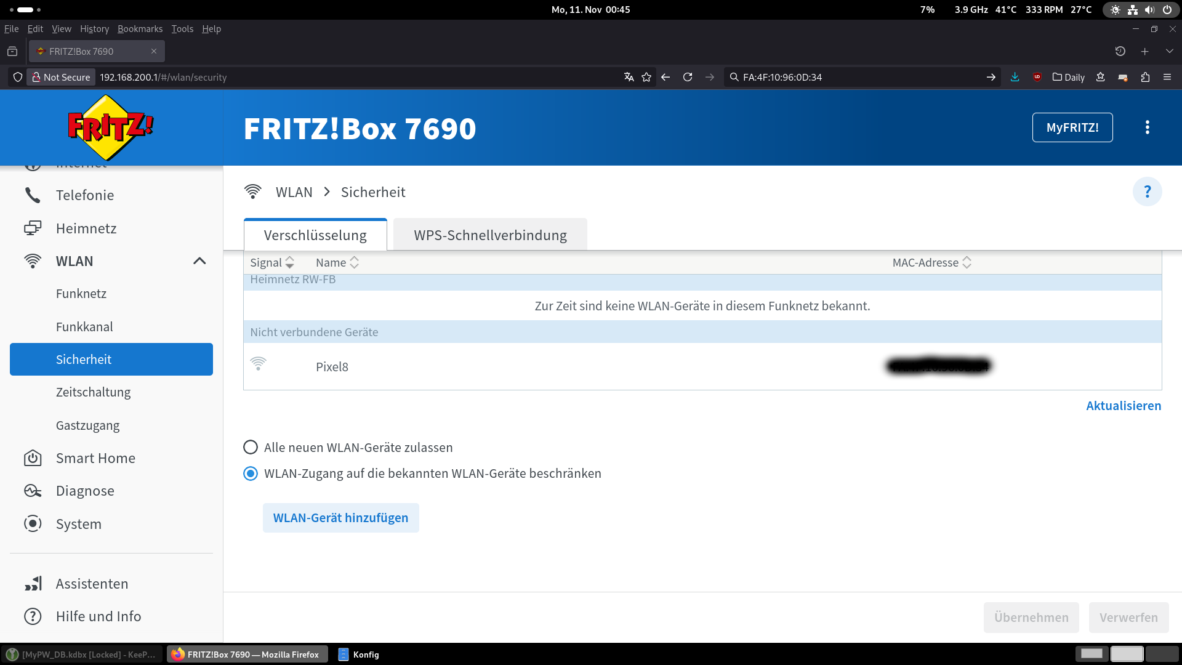Click the WLAN wifi icon in sidebar
This screenshot has width=1182, height=665.
[x=33, y=261]
